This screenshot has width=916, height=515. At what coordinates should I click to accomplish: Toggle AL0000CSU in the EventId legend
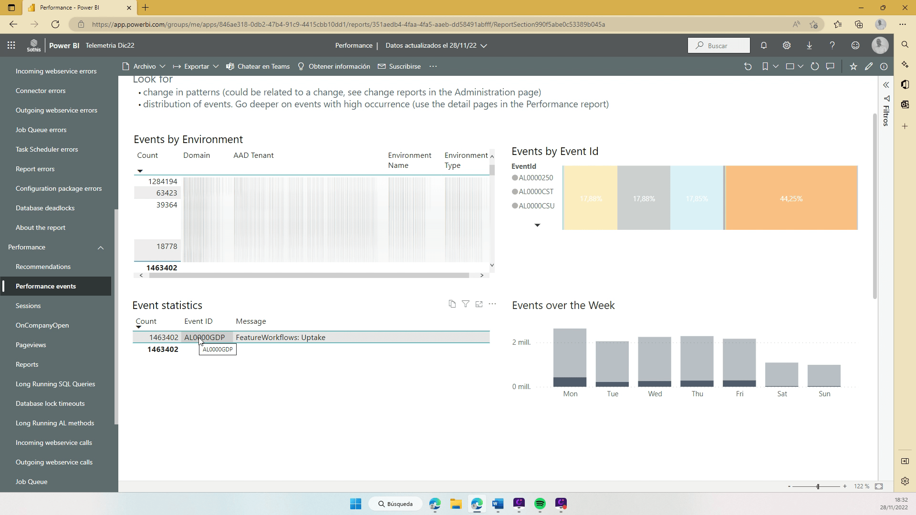coord(536,206)
